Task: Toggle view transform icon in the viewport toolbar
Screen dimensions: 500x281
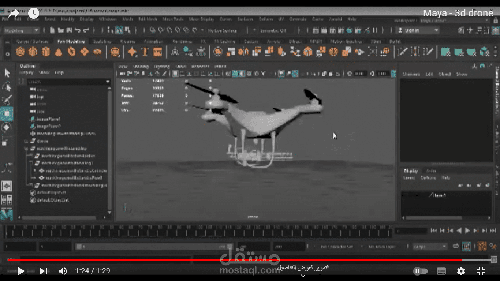Action: pyautogui.click(x=393, y=74)
